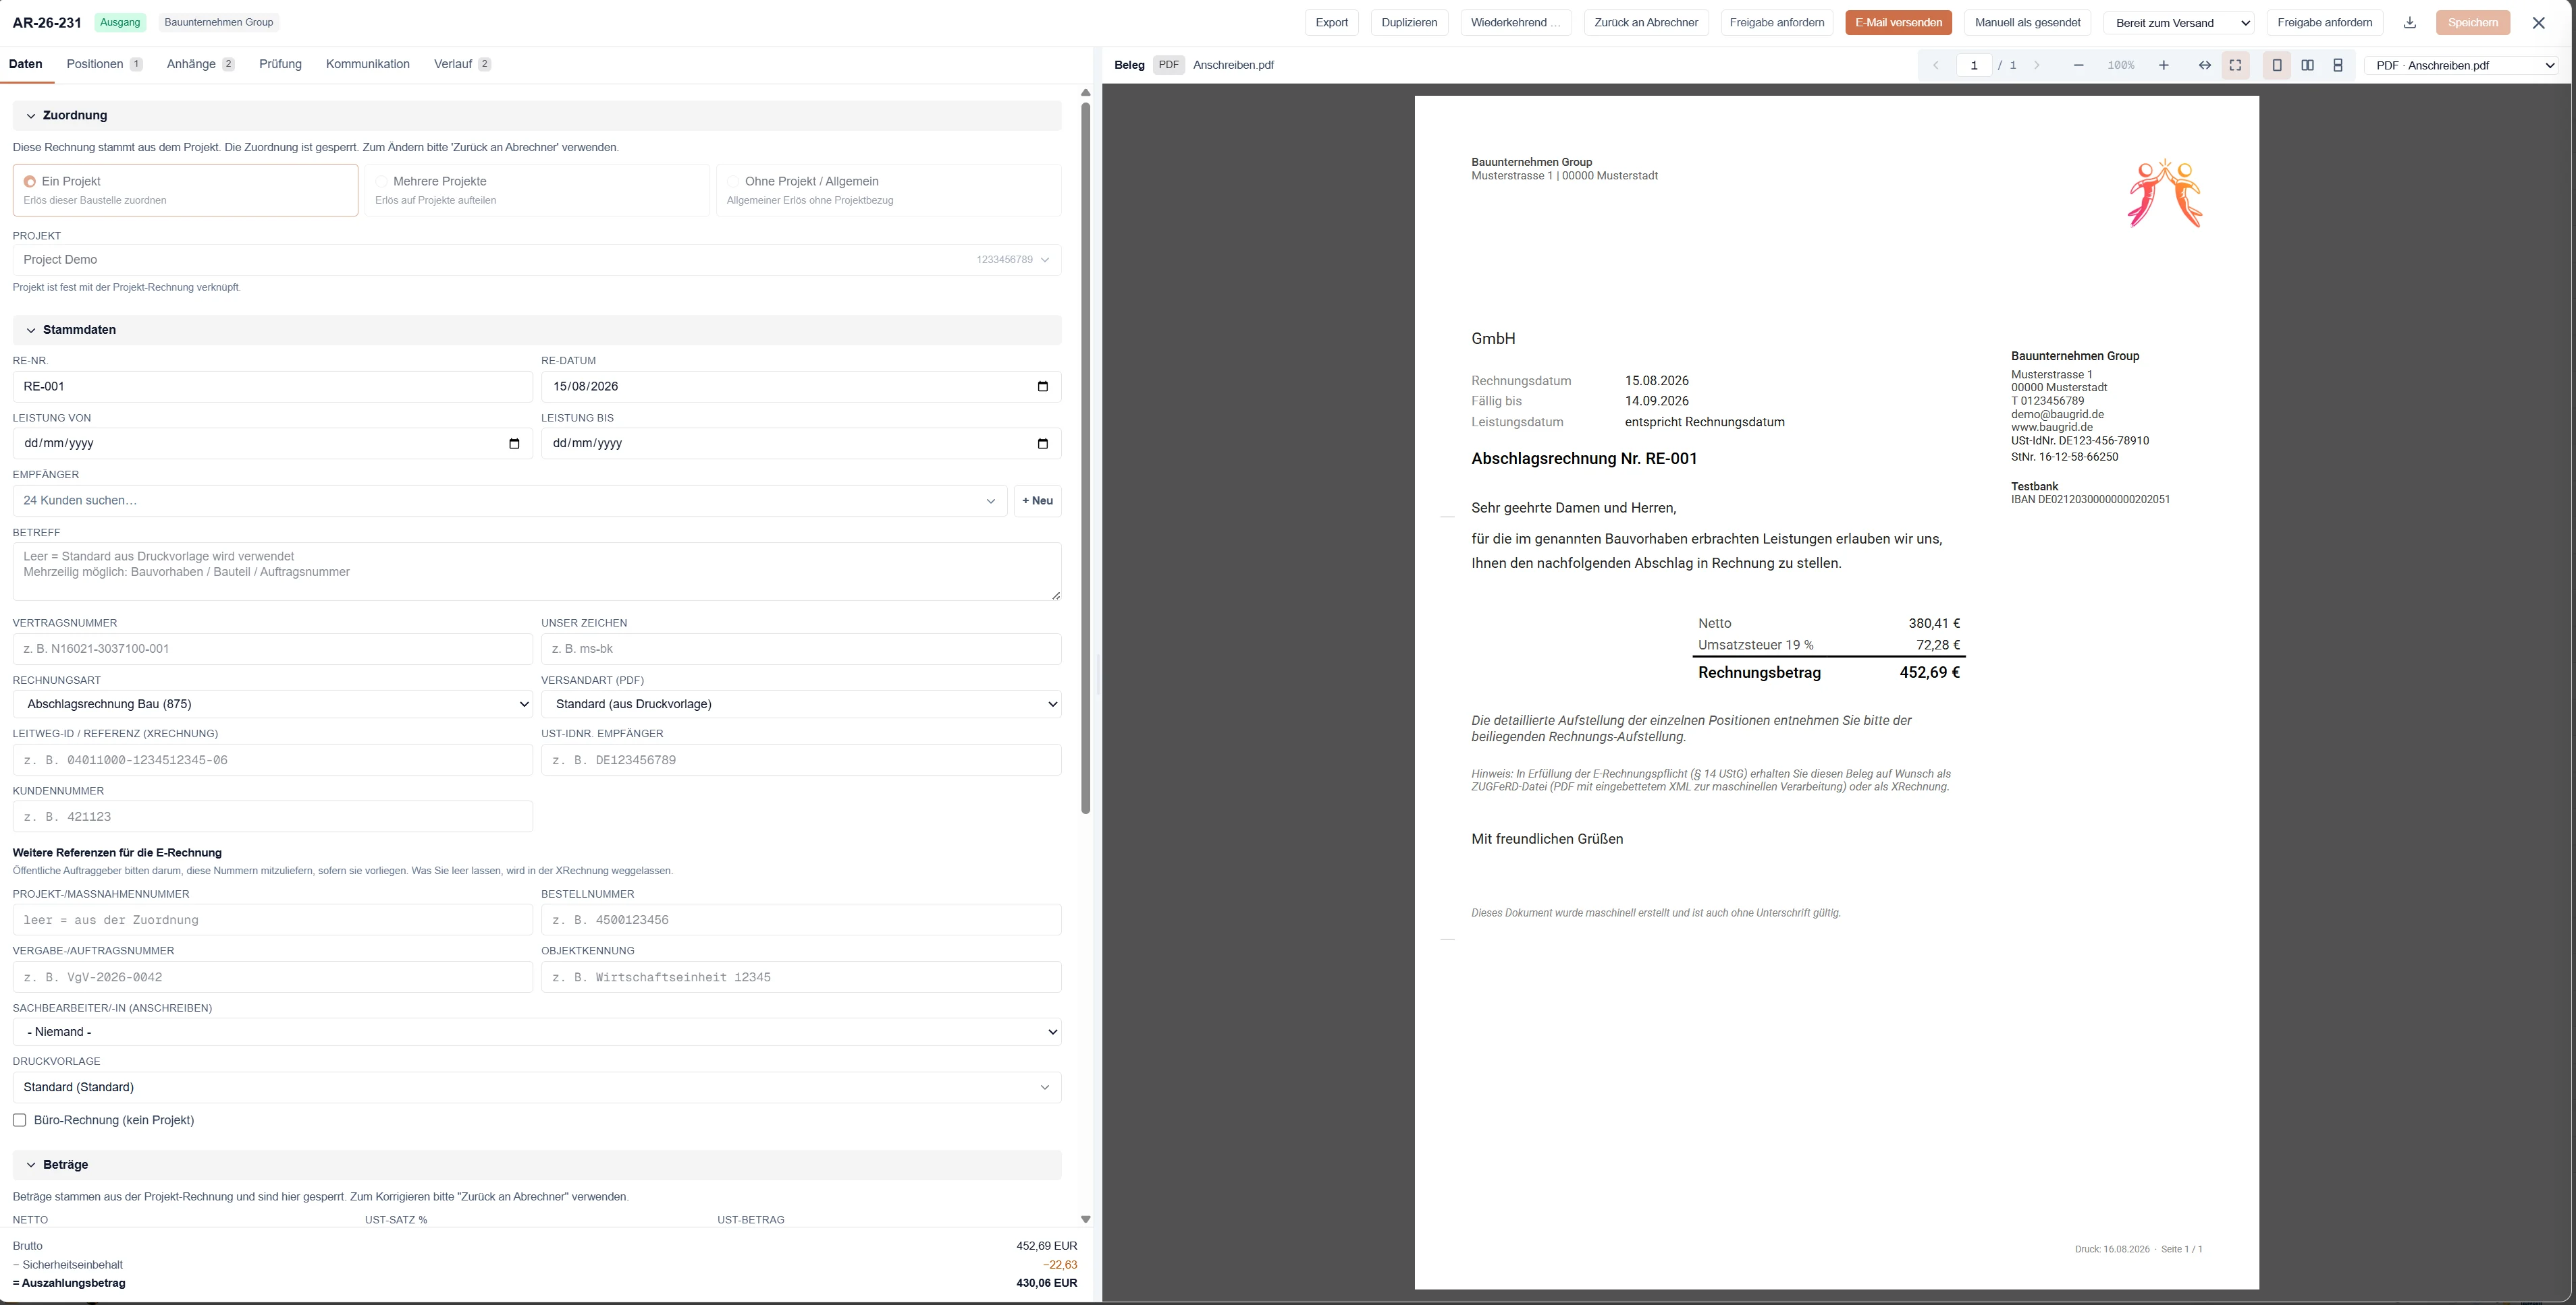
Task: Click the RE-Nr. field containing RE-001
Action: pyautogui.click(x=273, y=386)
